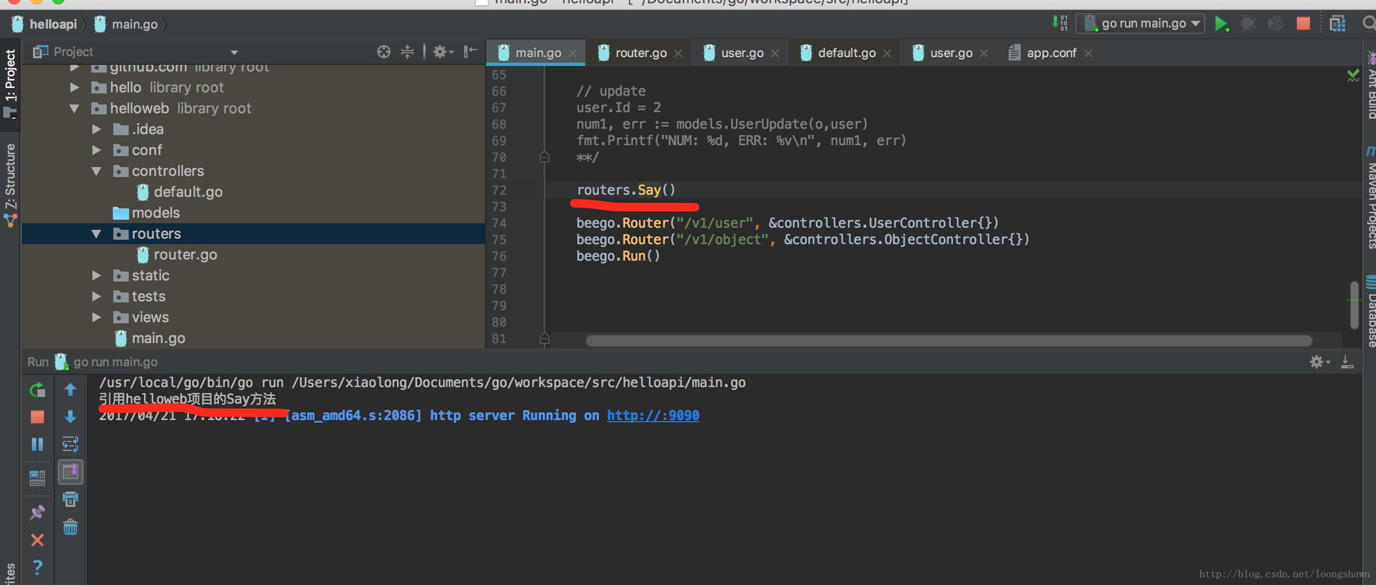Viewport: 1376px width, 585px height.
Task: Expand the static folder
Action: [x=96, y=275]
